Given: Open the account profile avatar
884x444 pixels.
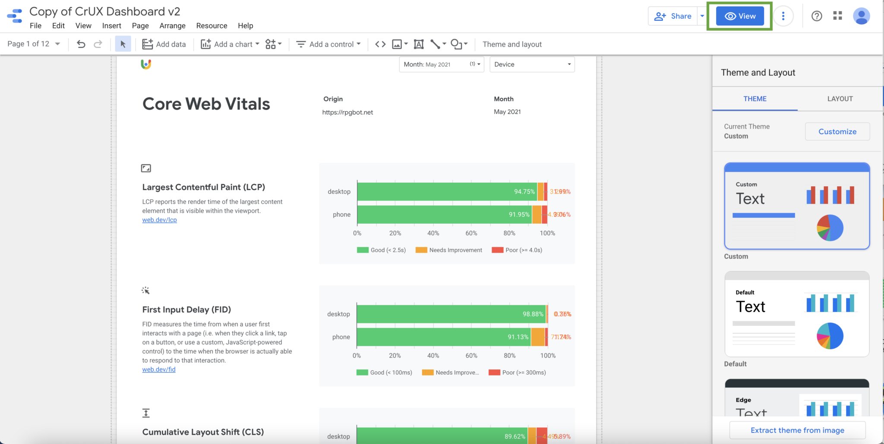Looking at the screenshot, I should pyautogui.click(x=862, y=16).
